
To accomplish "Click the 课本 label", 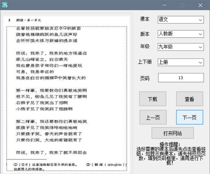I will click(x=145, y=20).
